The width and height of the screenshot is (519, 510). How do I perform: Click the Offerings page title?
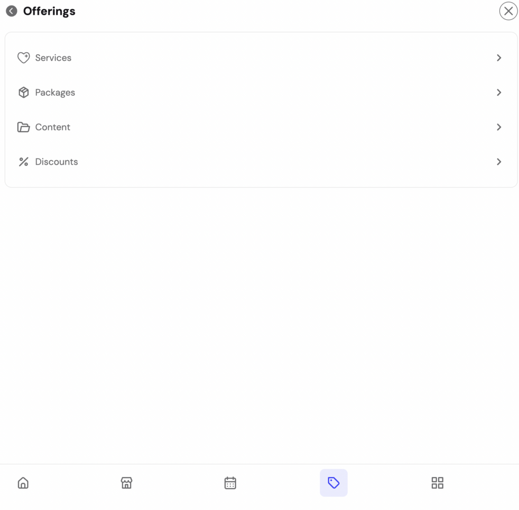49,11
